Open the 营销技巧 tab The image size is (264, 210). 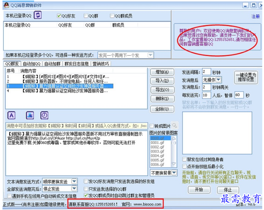(101, 64)
